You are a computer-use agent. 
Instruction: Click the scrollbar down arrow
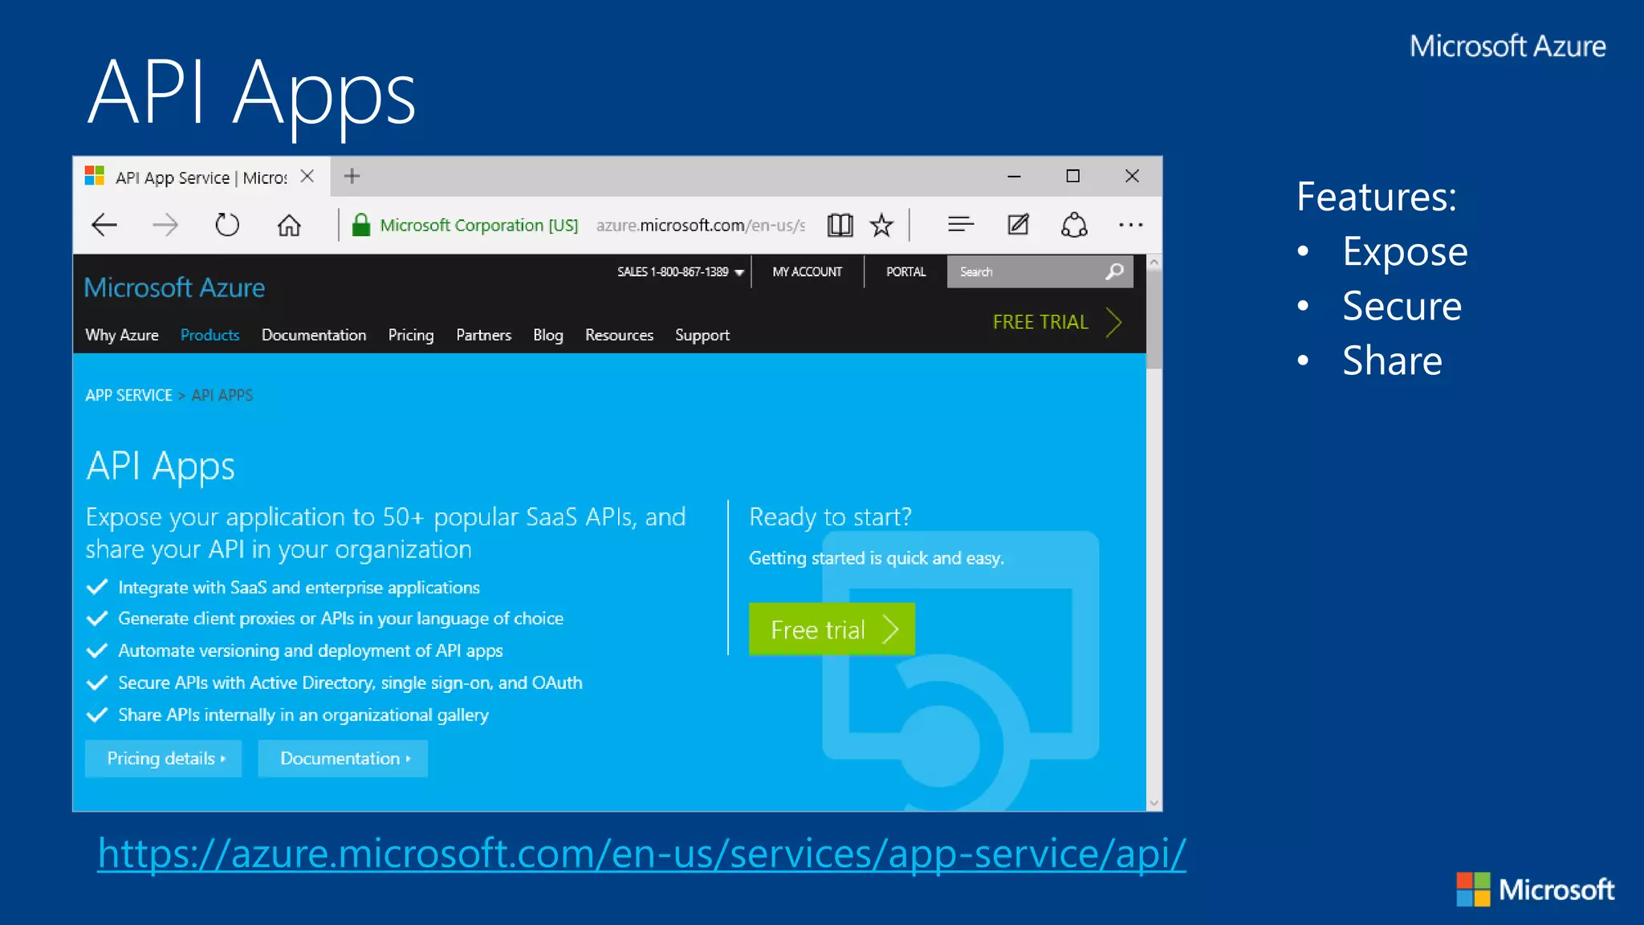click(1154, 803)
